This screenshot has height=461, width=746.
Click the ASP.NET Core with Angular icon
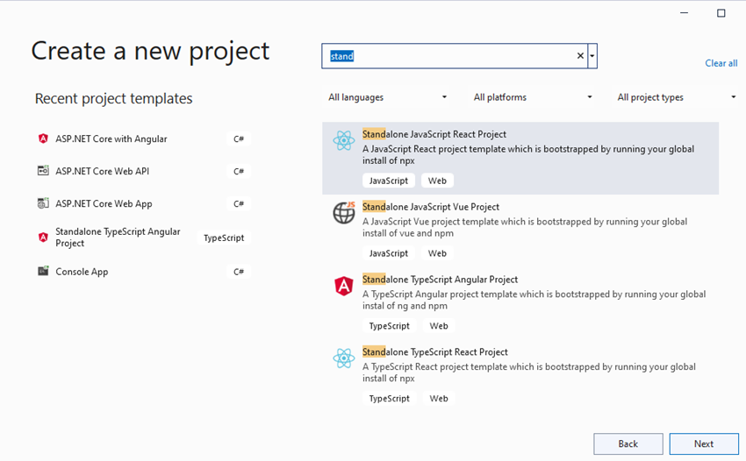point(43,138)
